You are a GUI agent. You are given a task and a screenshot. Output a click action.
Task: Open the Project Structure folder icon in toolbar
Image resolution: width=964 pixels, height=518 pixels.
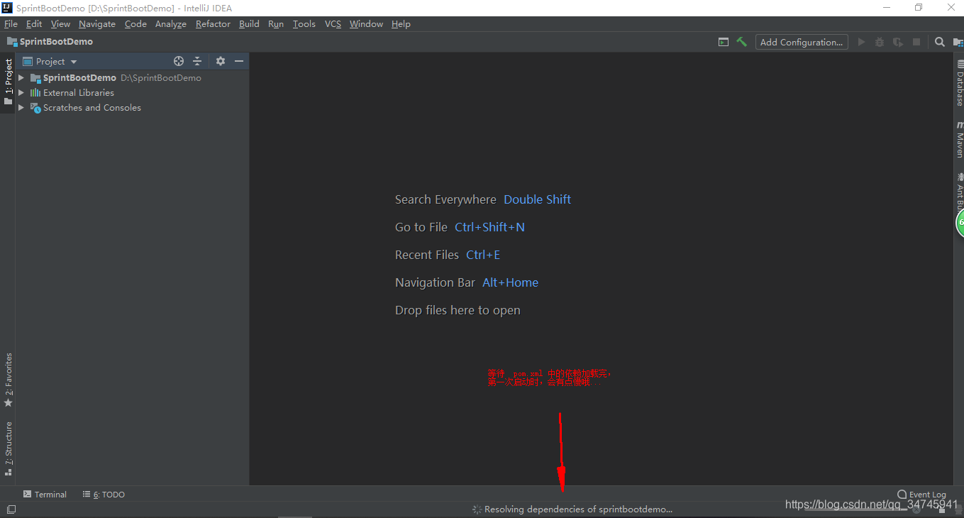click(958, 42)
